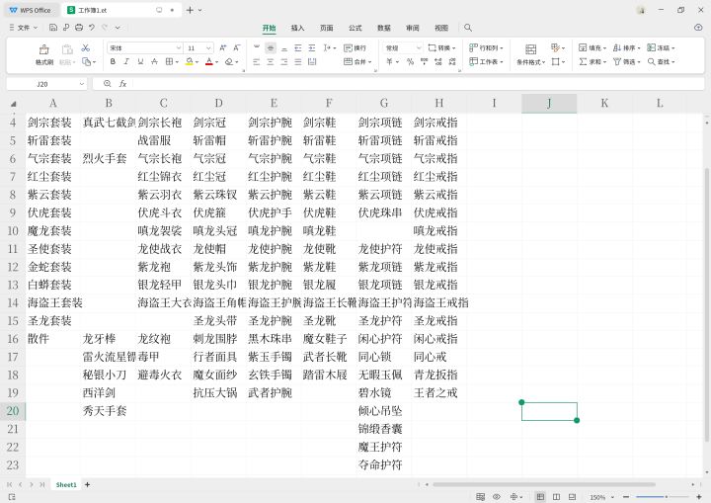711x503 pixels.
Task: Open the font size dropdown showing 11
Action: point(208,47)
